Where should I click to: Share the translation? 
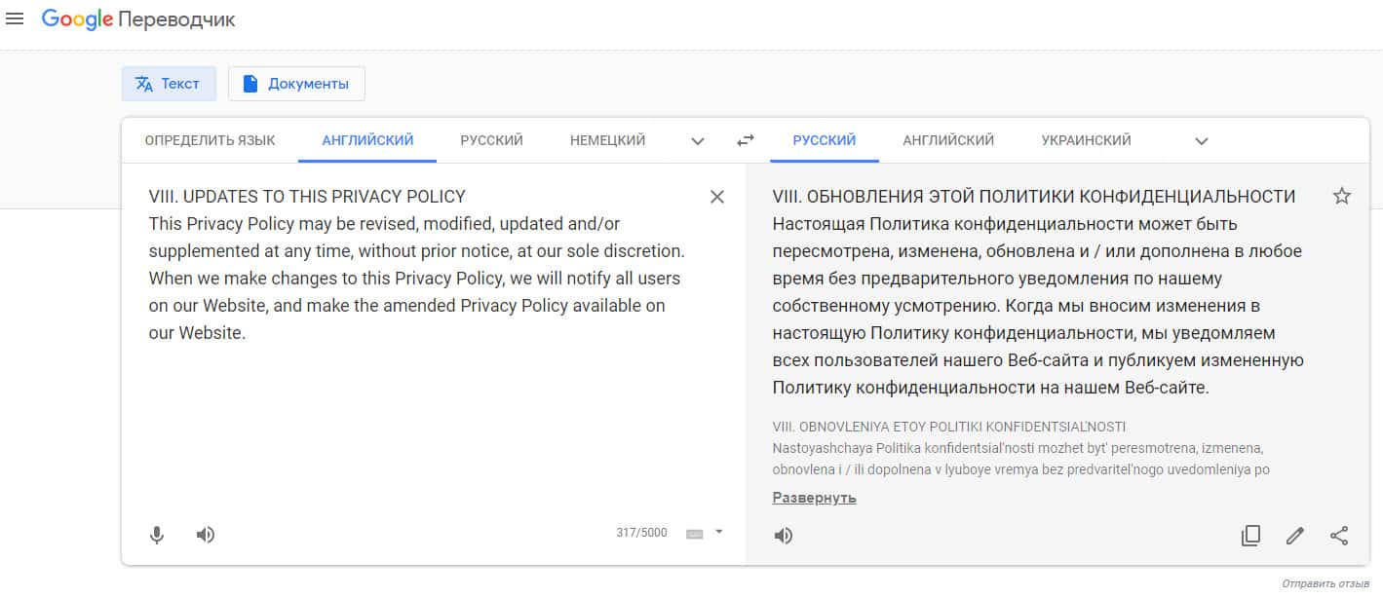1339,536
